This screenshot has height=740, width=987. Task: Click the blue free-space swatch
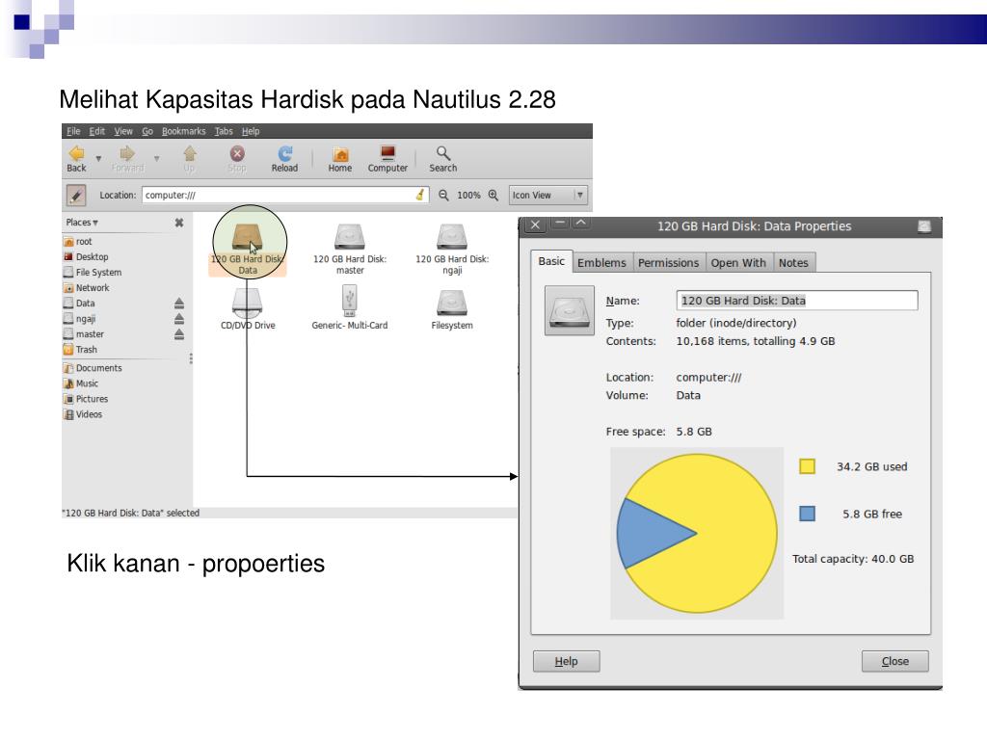(x=807, y=514)
